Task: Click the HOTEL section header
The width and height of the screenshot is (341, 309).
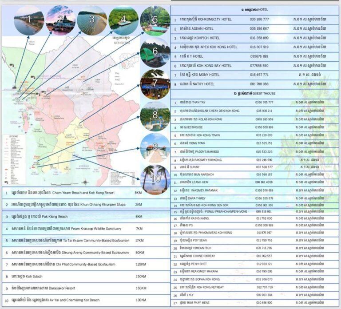Action: pyautogui.click(x=254, y=9)
